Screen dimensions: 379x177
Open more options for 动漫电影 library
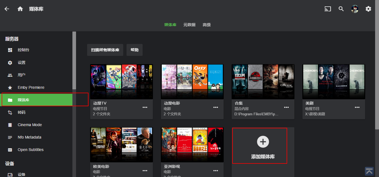pos(216,107)
